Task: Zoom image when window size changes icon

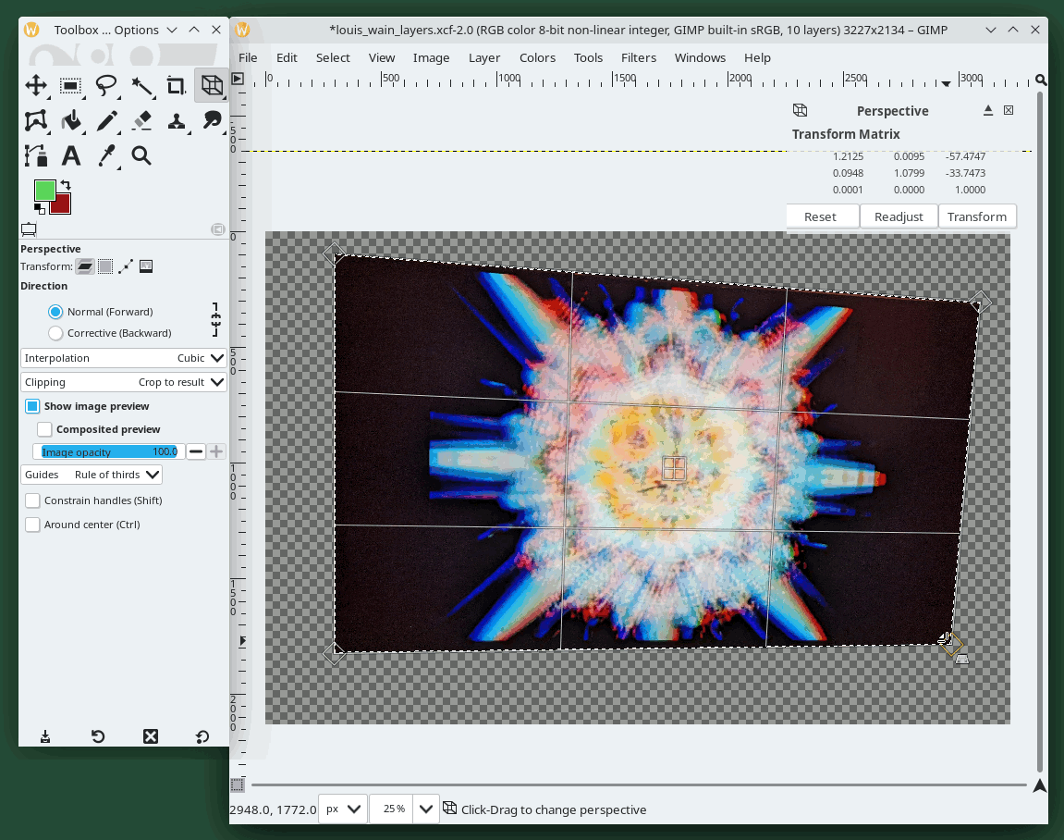Action: pyautogui.click(x=1041, y=80)
